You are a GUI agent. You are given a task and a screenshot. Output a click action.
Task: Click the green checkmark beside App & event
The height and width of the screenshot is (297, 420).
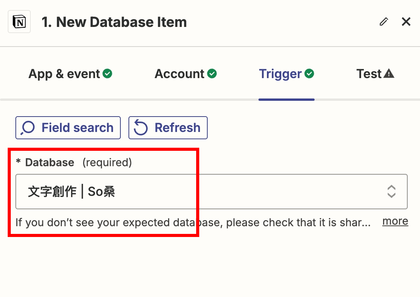tap(108, 73)
